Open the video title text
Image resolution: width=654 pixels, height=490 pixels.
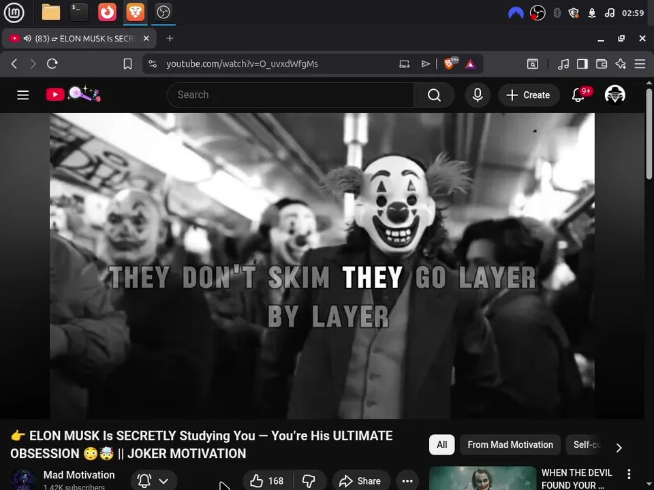[202, 444]
